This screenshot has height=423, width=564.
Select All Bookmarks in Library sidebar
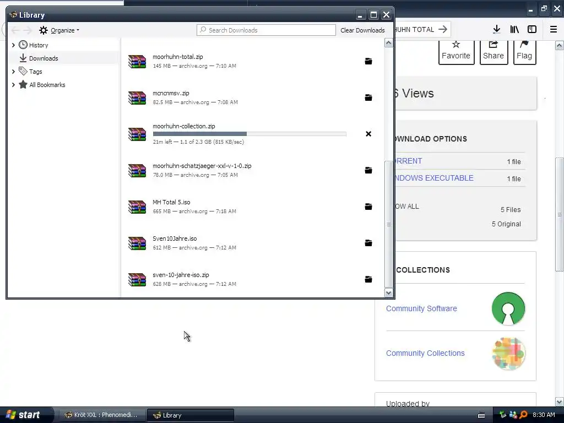47,85
